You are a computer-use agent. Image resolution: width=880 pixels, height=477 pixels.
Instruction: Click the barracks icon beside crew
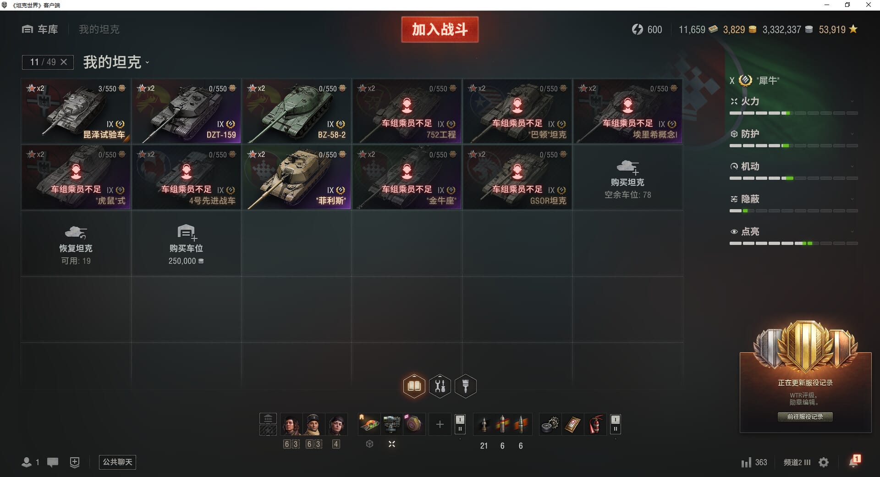pyautogui.click(x=268, y=418)
